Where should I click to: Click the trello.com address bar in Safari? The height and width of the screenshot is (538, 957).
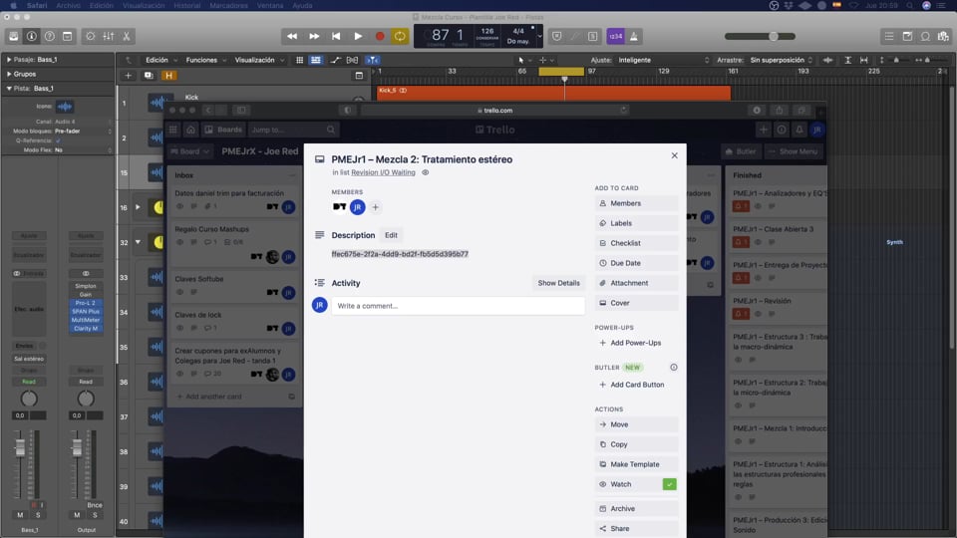pyautogui.click(x=494, y=111)
